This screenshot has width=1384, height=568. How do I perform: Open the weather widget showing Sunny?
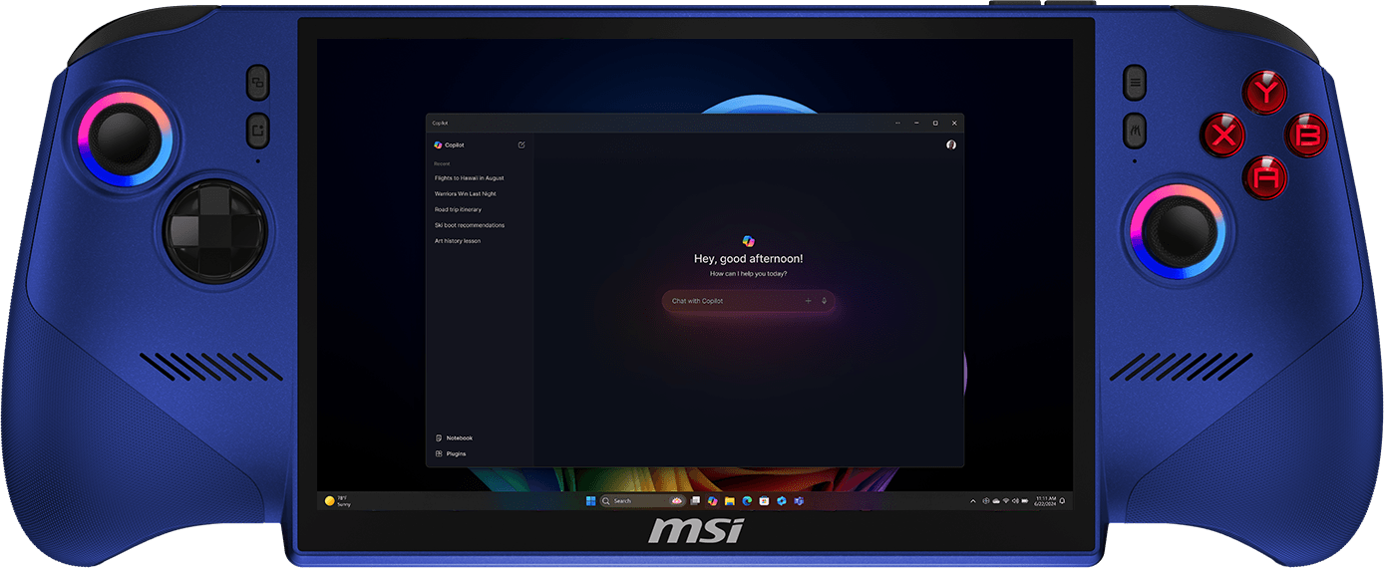point(339,501)
